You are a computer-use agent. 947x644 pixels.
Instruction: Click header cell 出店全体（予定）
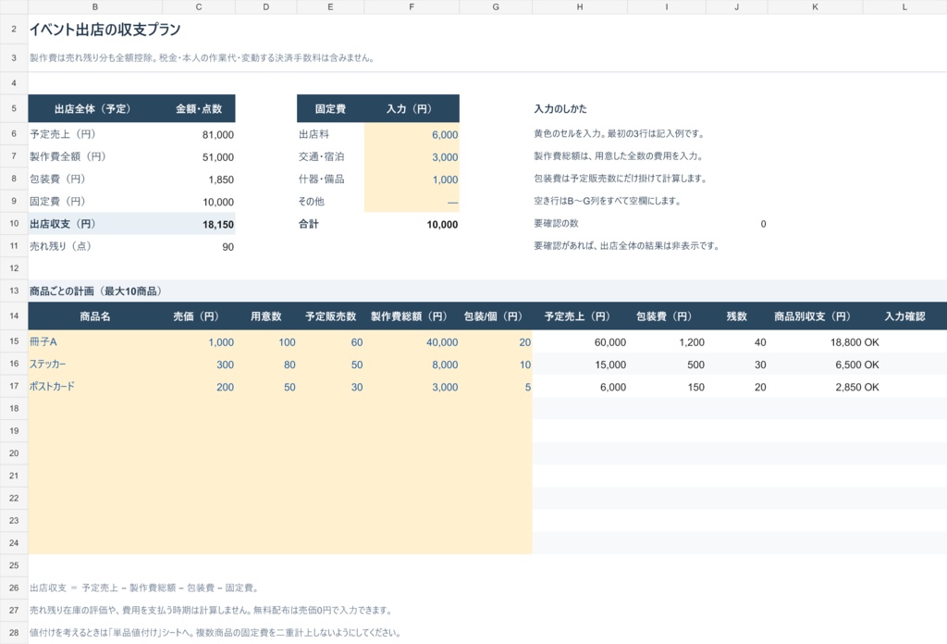point(95,109)
